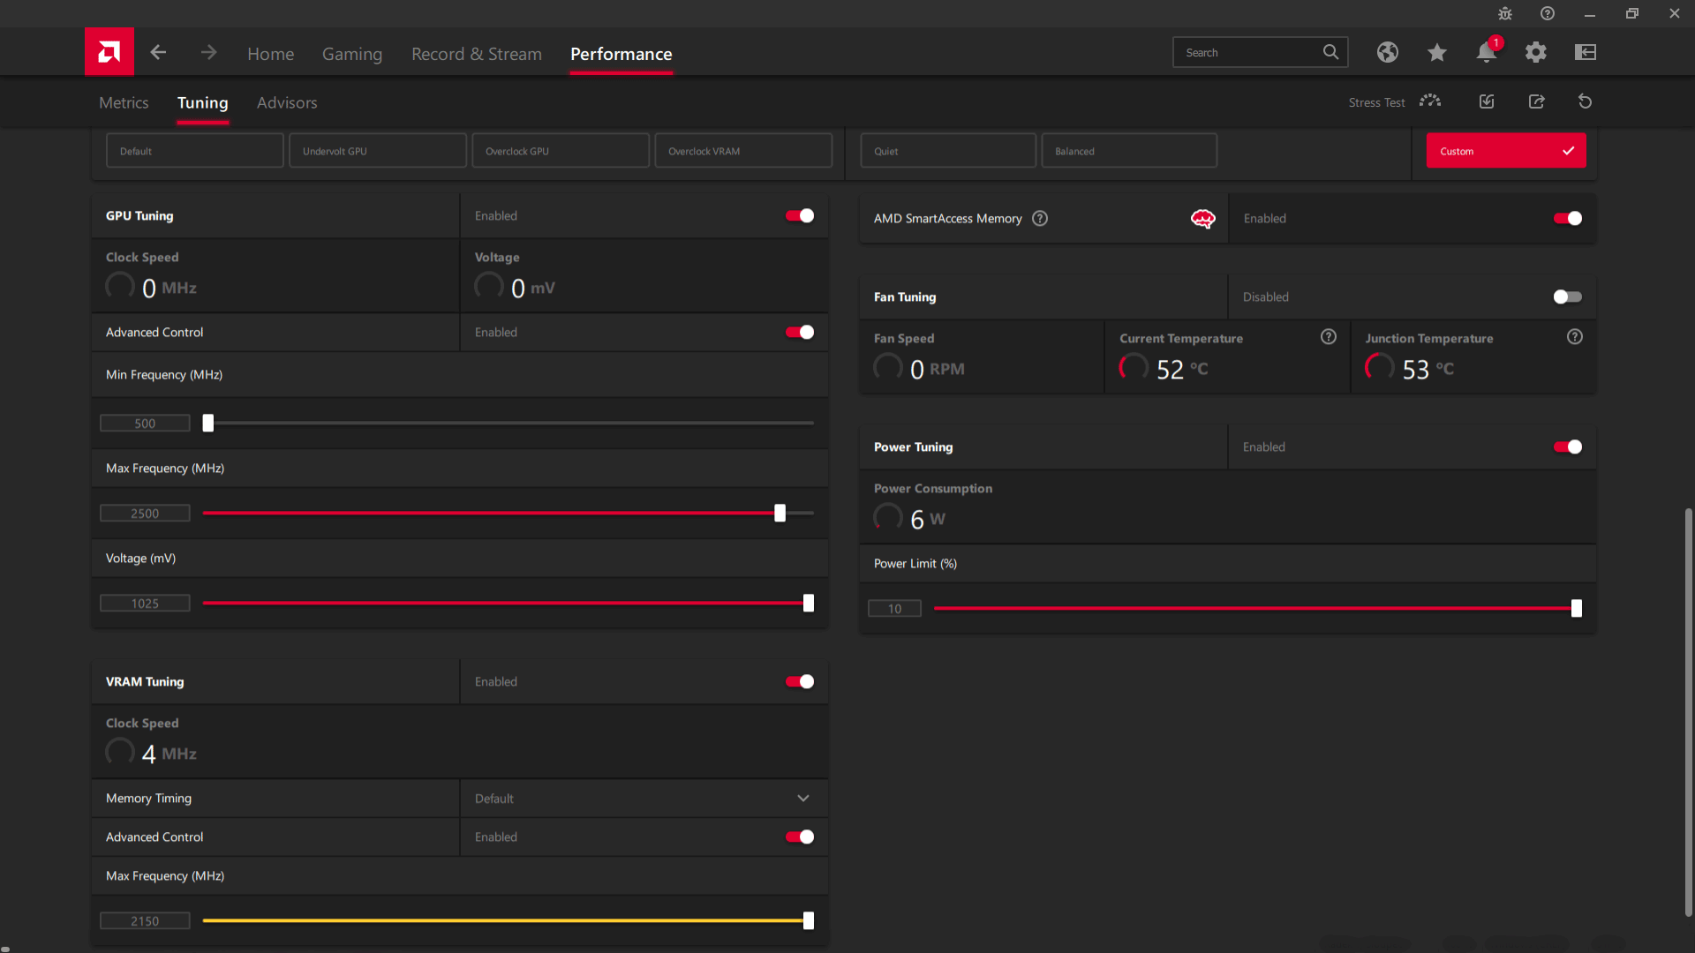This screenshot has width=1695, height=953.
Task: Click Min Frequency value box 500
Action: click(145, 424)
